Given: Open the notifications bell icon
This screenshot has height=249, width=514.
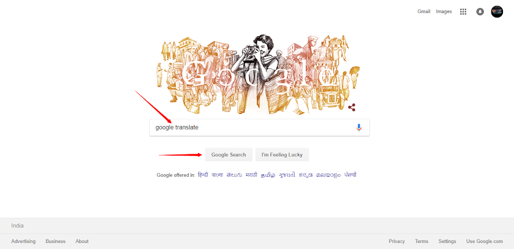Looking at the screenshot, I should point(480,12).
